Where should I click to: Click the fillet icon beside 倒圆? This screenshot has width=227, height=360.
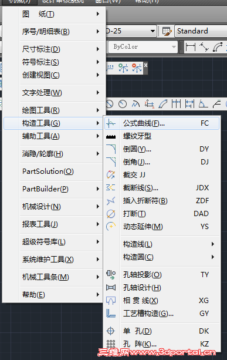(x=111, y=149)
